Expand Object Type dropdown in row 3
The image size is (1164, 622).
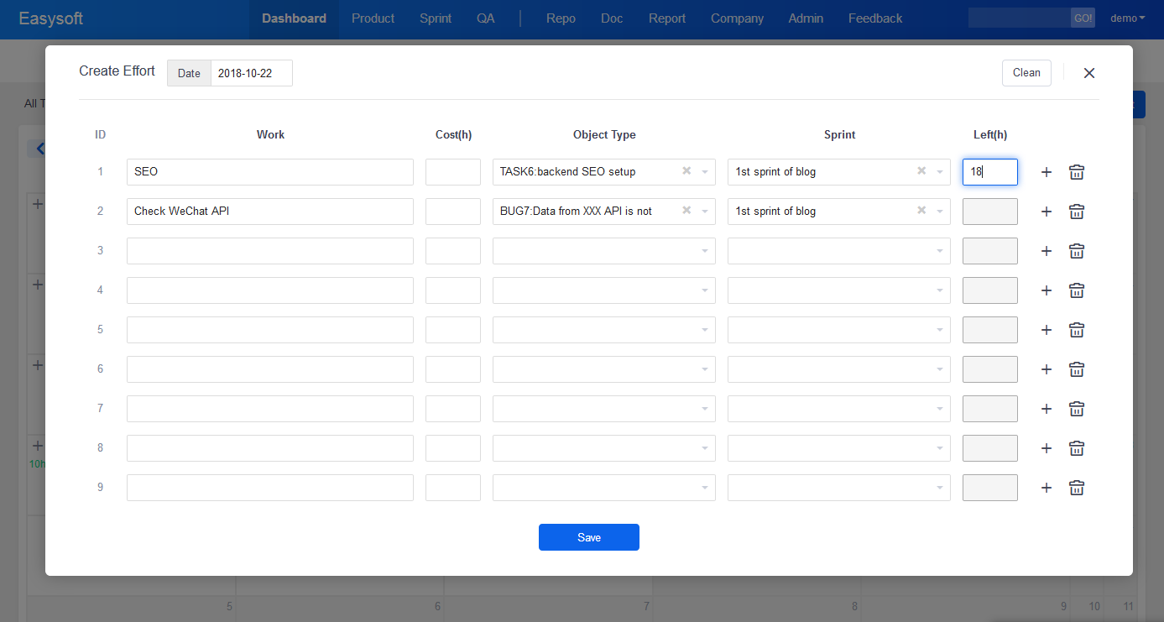click(604, 251)
